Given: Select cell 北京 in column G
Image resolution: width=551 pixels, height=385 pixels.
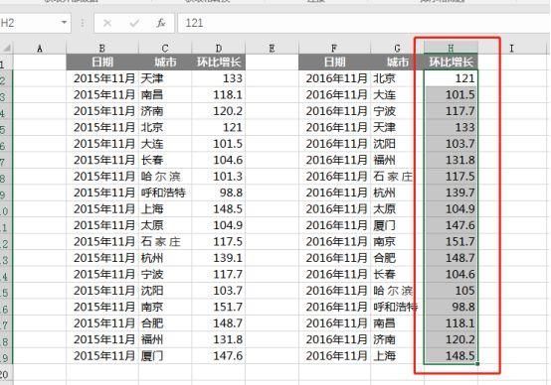Looking at the screenshot, I should 397,78.
